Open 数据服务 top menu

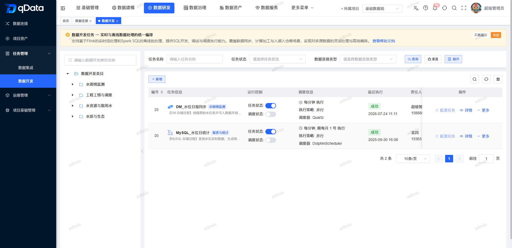[267, 8]
